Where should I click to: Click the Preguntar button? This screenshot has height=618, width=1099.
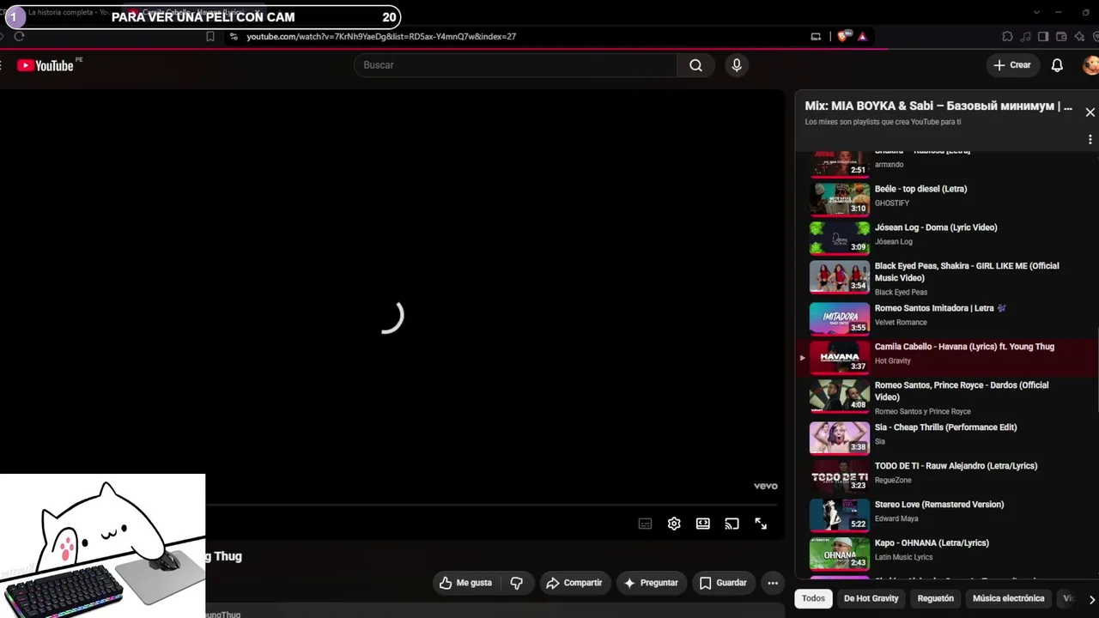coord(651,583)
